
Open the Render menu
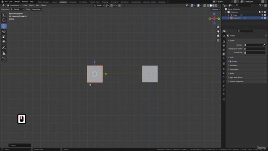click(x=17, y=2)
